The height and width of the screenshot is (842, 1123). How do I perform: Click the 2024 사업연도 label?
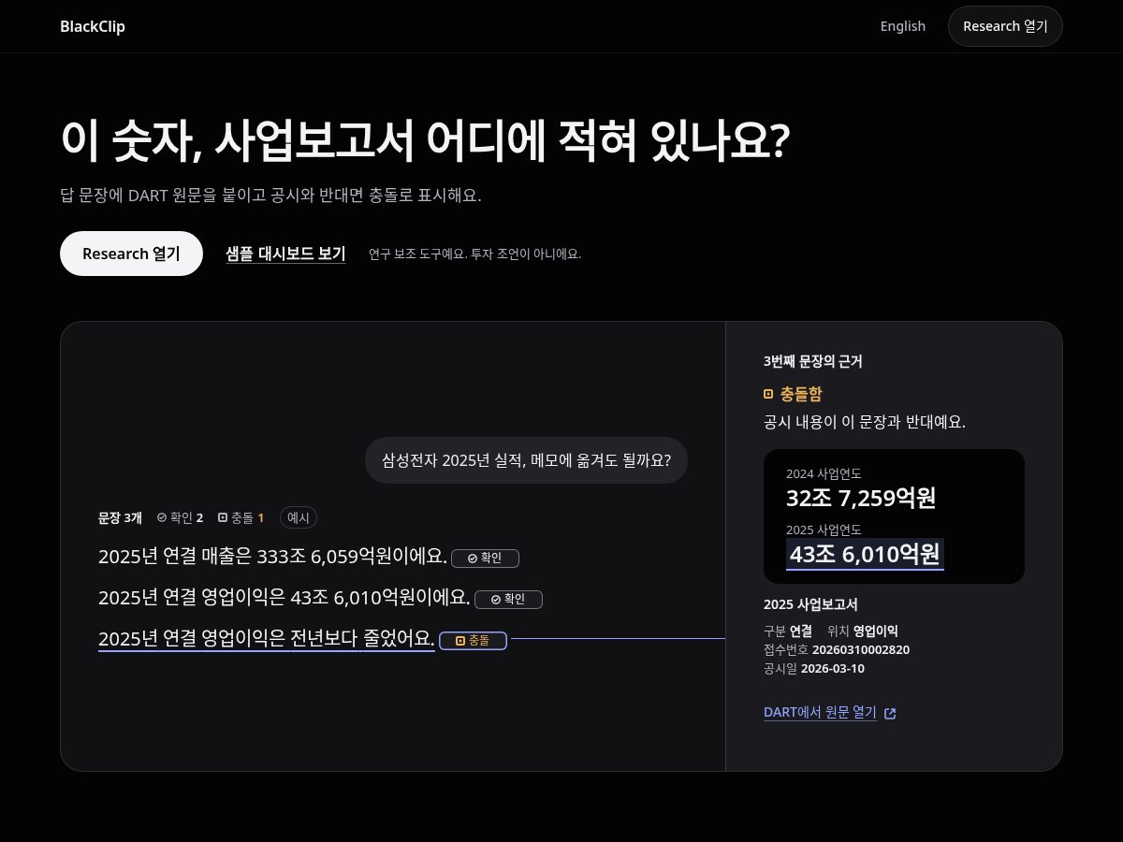tap(824, 473)
